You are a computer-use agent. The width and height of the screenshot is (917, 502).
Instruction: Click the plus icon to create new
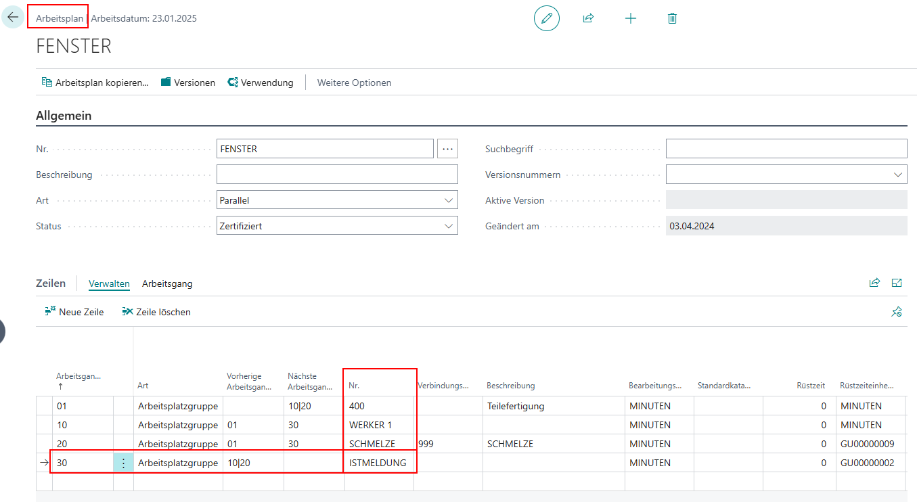point(630,18)
